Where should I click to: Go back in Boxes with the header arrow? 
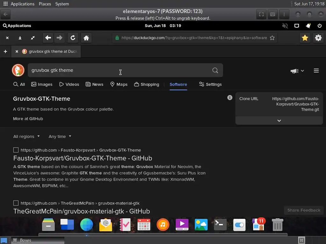[x=6, y=14]
